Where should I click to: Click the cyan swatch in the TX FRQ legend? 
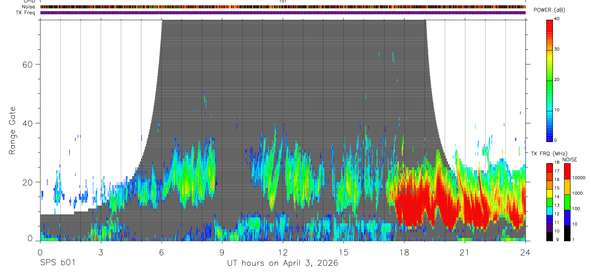pyautogui.click(x=550, y=211)
